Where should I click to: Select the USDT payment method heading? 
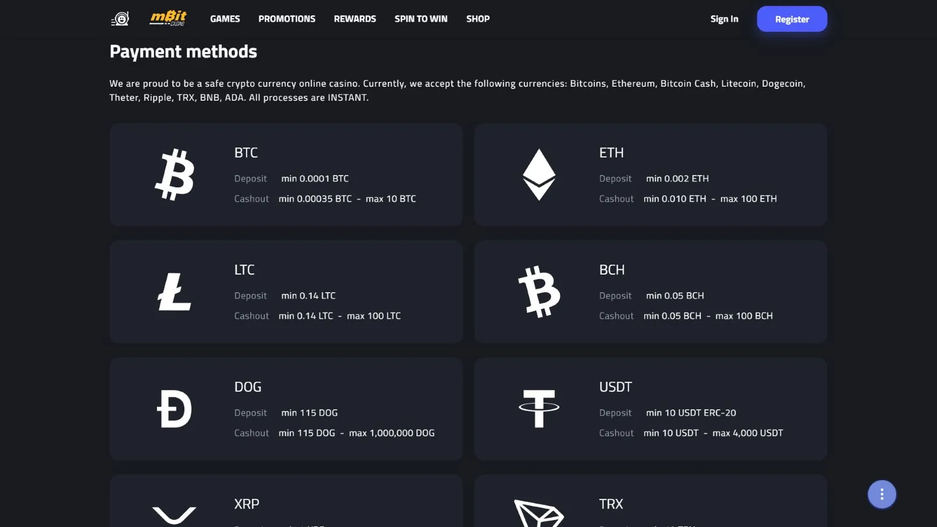point(615,387)
